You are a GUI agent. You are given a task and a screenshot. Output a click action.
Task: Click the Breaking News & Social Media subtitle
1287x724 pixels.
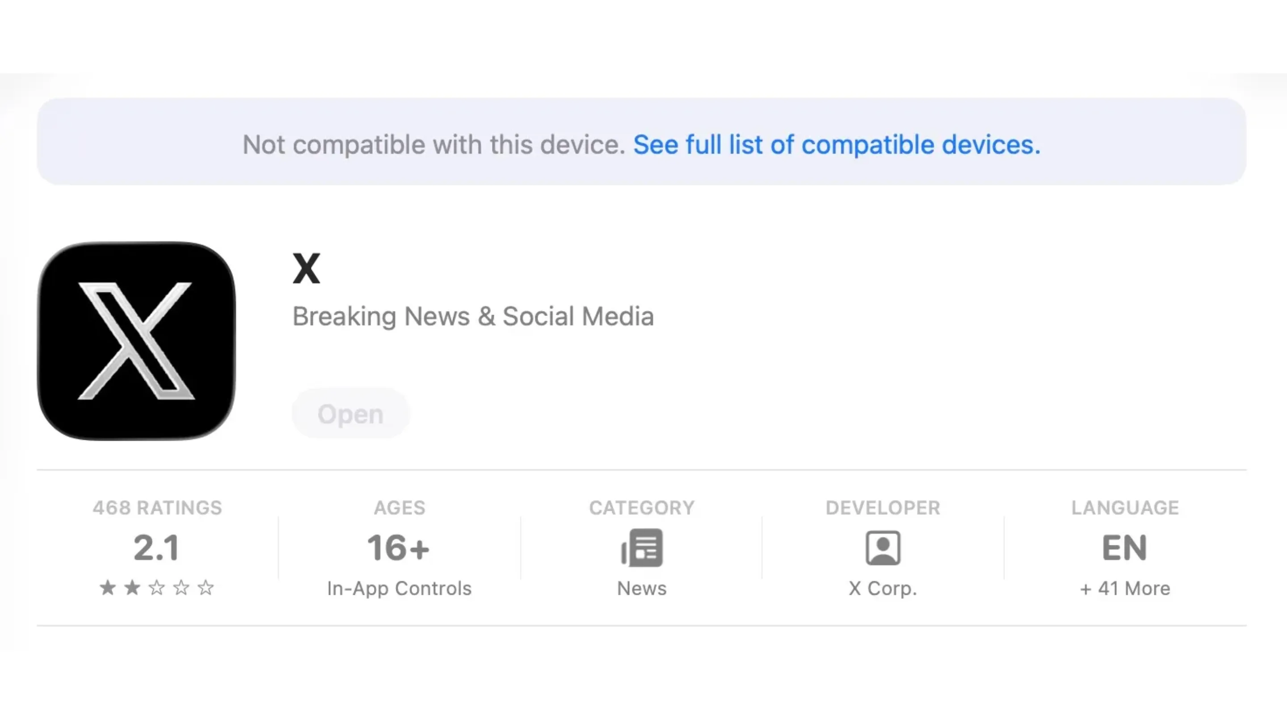pyautogui.click(x=473, y=316)
